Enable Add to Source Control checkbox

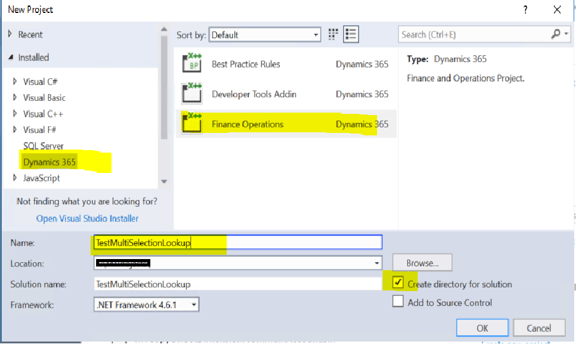coord(398,302)
